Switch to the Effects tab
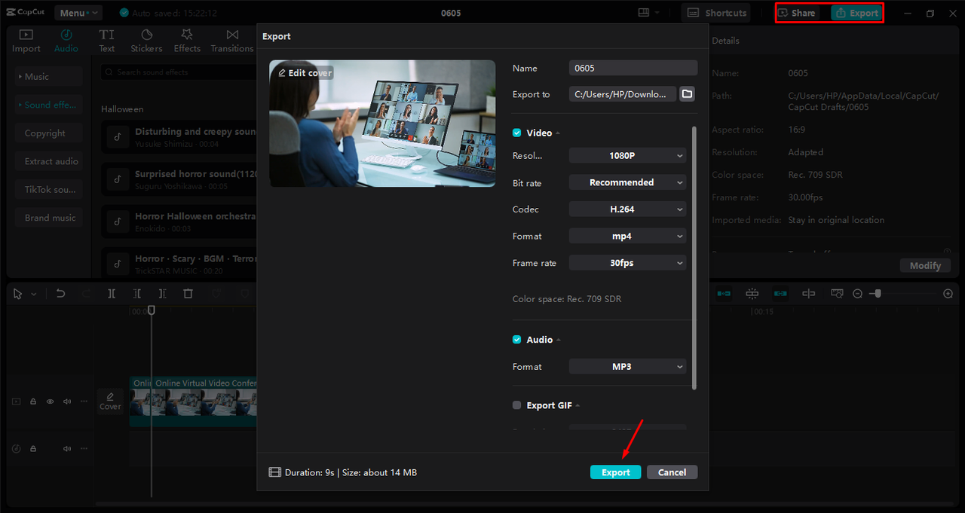This screenshot has width=965, height=513. 187,41
